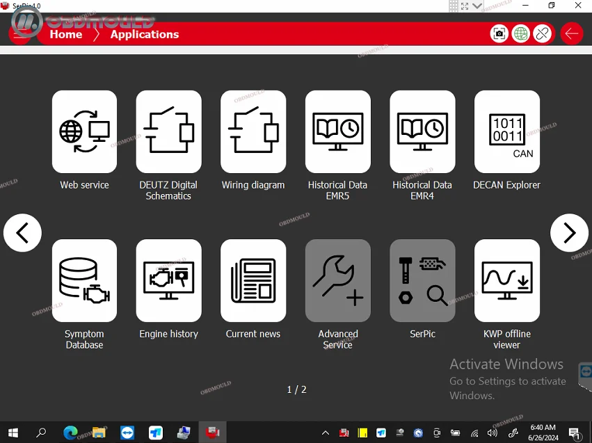Image resolution: width=592 pixels, height=443 pixels.
Task: Open Windows taskbar search
Action: (x=41, y=433)
